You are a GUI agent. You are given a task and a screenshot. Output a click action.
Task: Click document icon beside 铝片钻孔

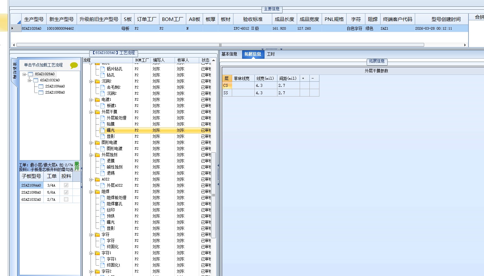point(102,69)
